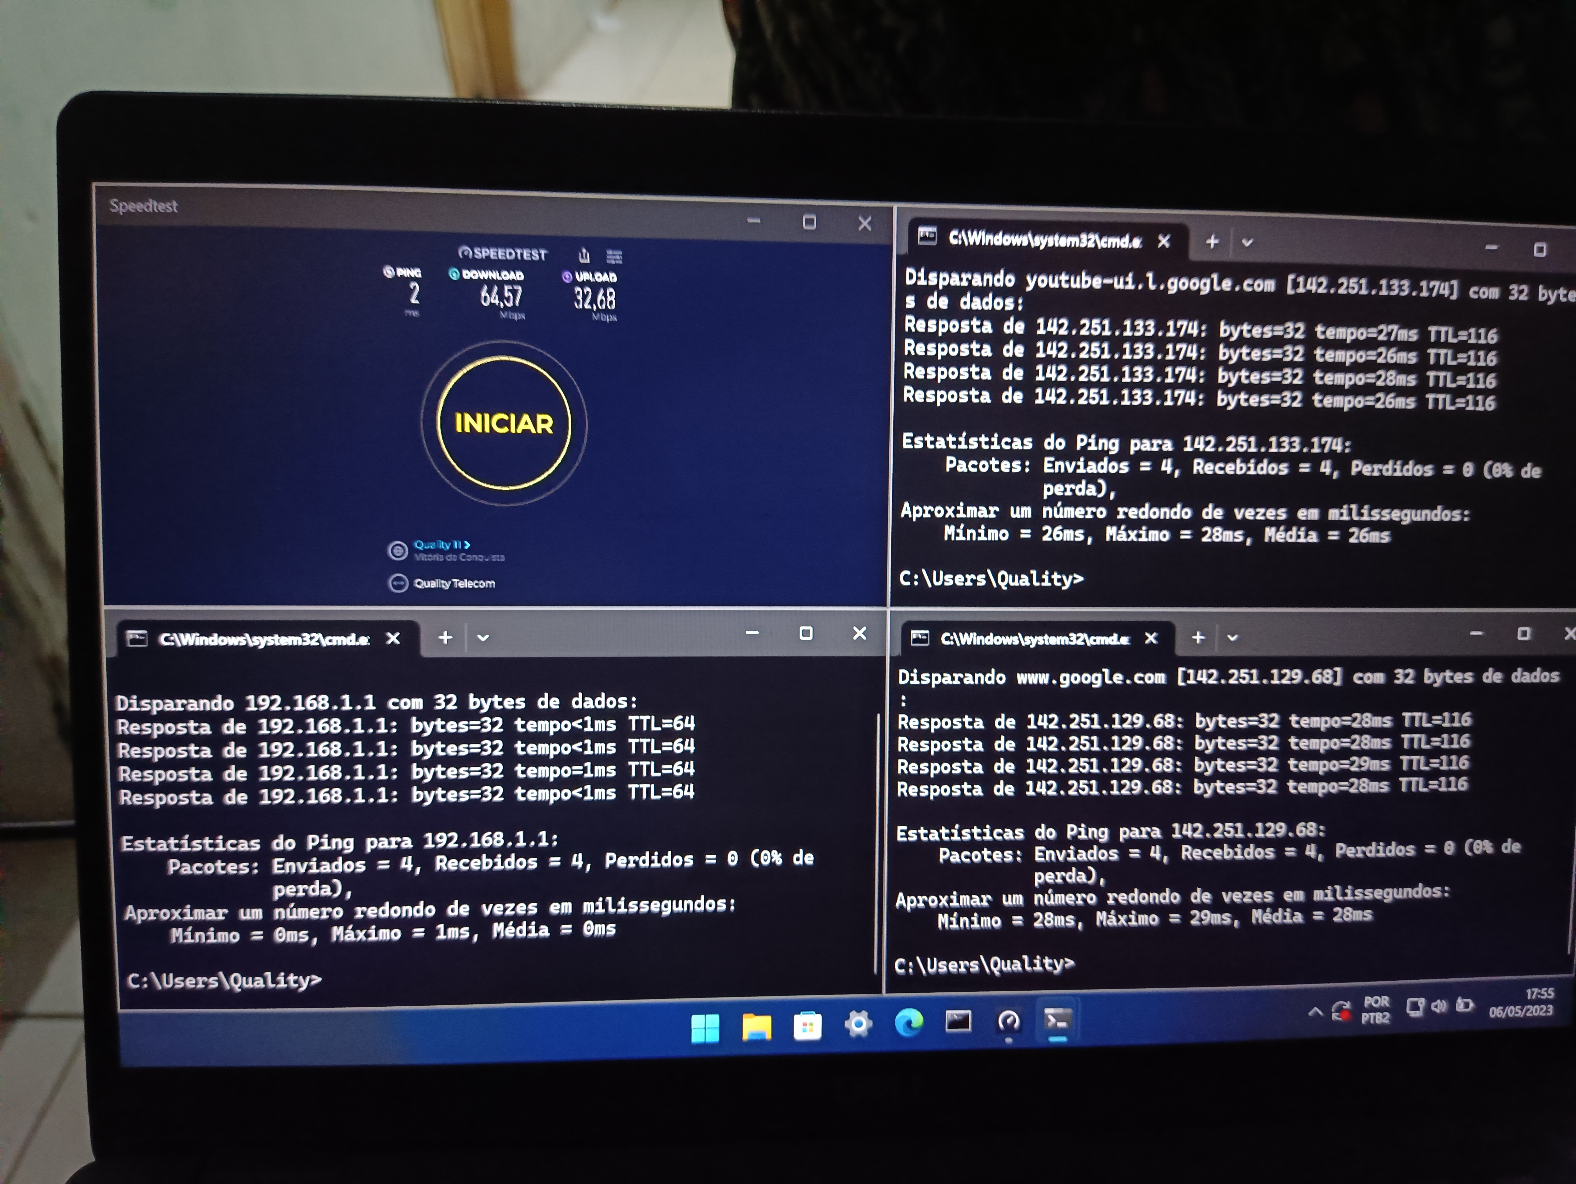Viewport: 1576px width, 1184px height.
Task: Click the bottom-left terminal scrollbar
Action: click(x=876, y=841)
